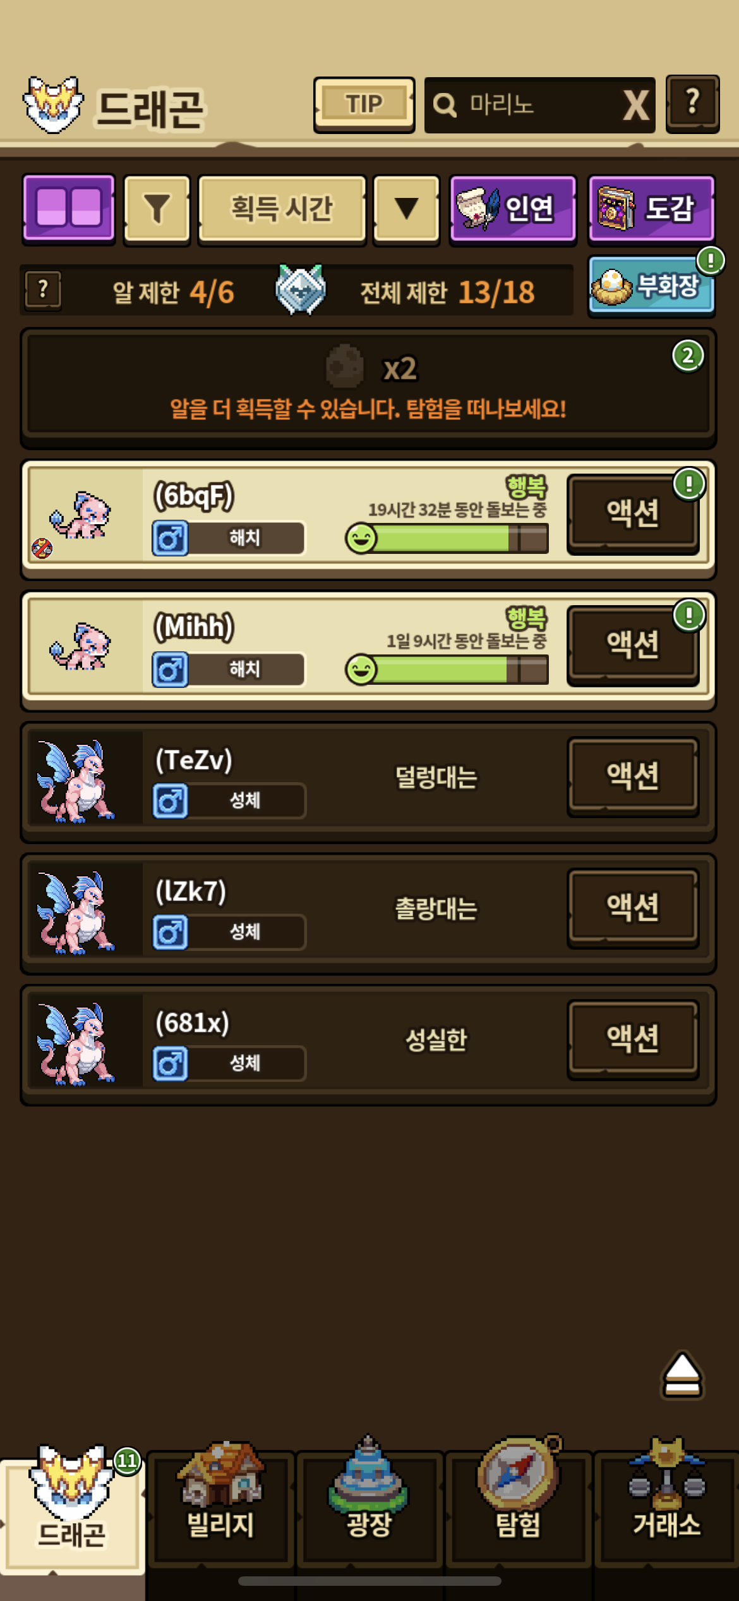This screenshot has width=739, height=1601.
Task: Select the (TeZv) adult dragon thumbnail
Action: point(77,782)
